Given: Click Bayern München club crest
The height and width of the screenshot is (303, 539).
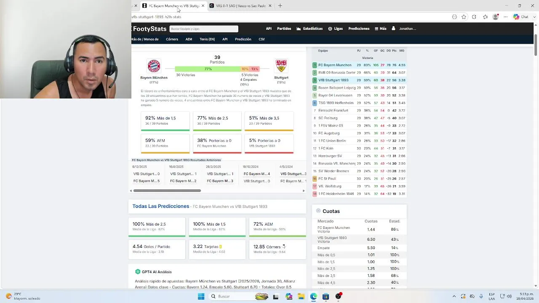Looking at the screenshot, I should pos(154,66).
